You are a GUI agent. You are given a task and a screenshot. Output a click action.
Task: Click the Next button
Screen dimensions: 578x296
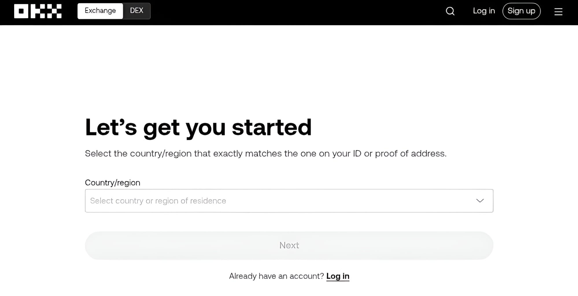click(289, 246)
